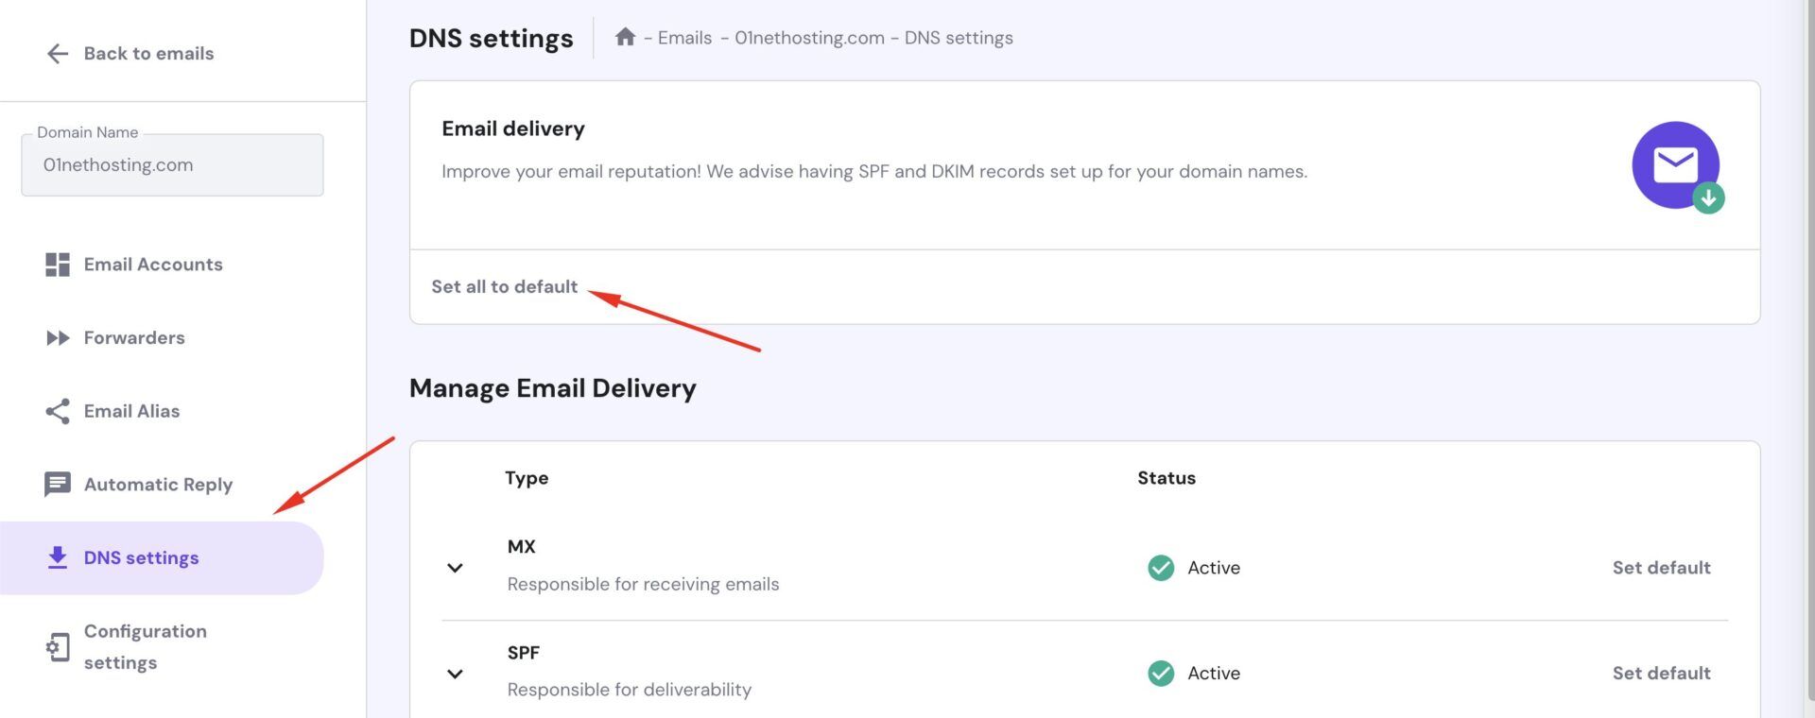Click the Forwarders double-arrow icon

pyautogui.click(x=58, y=337)
